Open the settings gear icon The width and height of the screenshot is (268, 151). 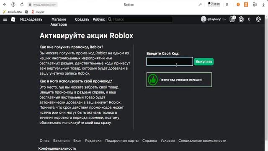coord(258,19)
